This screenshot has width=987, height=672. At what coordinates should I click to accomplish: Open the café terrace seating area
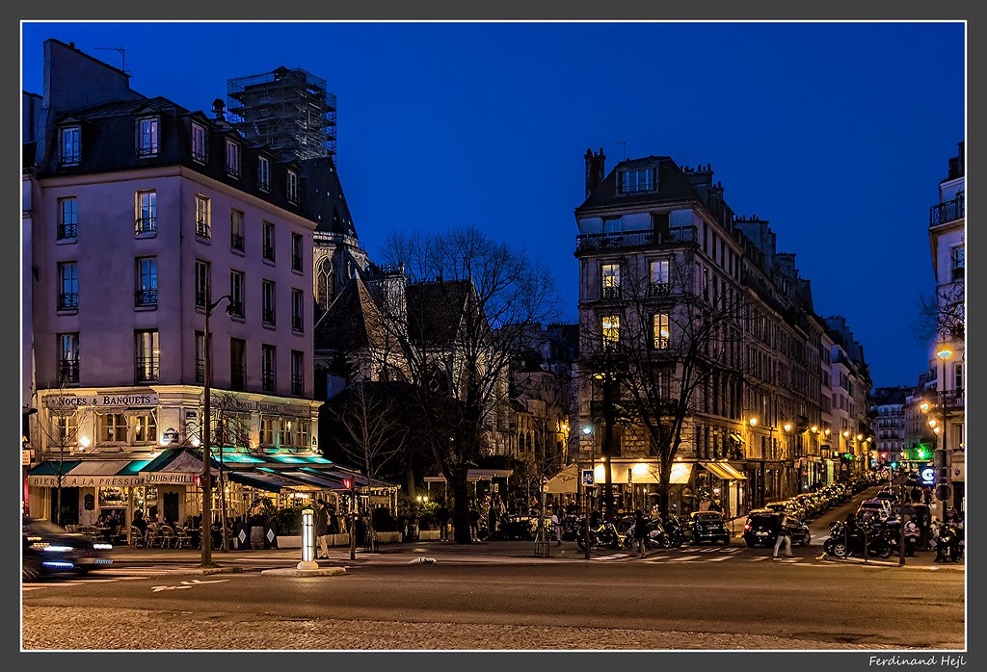click(164, 530)
